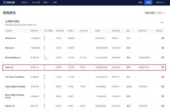The width and height of the screenshot is (170, 111).
Task: Click the 1,500,000,000 cost cell
Action: coord(101,67)
